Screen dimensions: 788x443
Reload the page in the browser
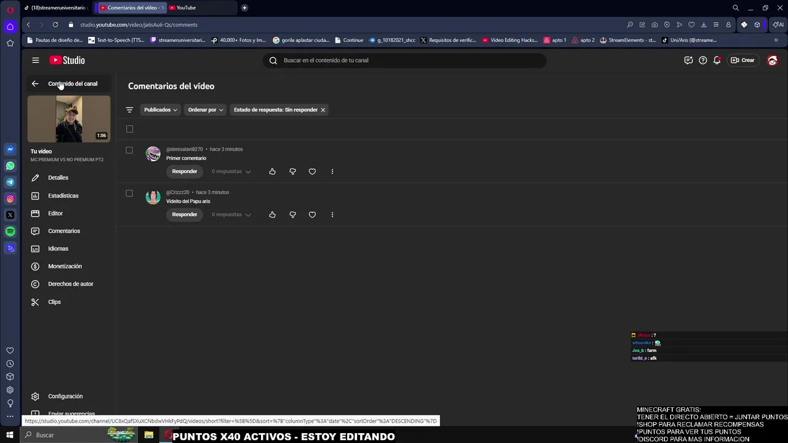coord(55,25)
